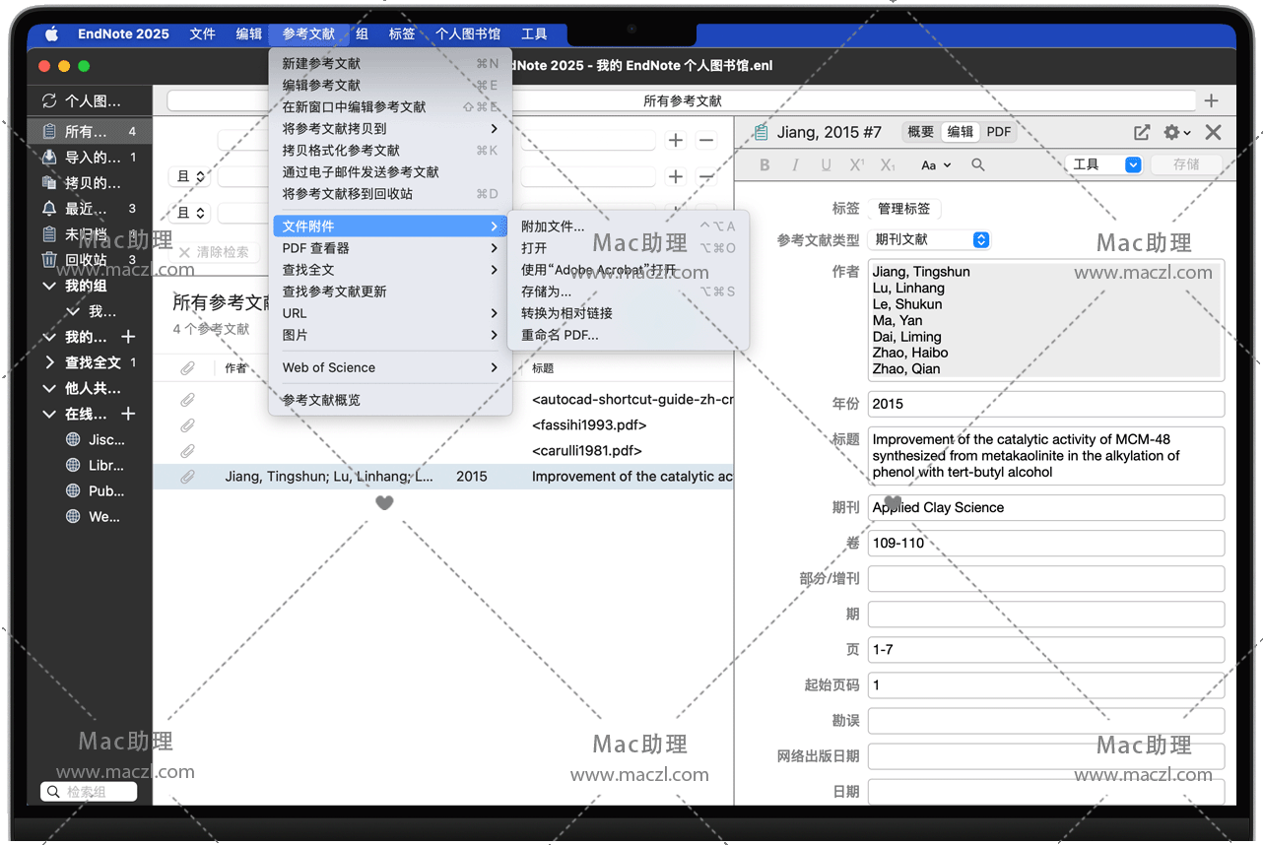
Task: Collapse the 我的组 group section
Action: (50, 286)
